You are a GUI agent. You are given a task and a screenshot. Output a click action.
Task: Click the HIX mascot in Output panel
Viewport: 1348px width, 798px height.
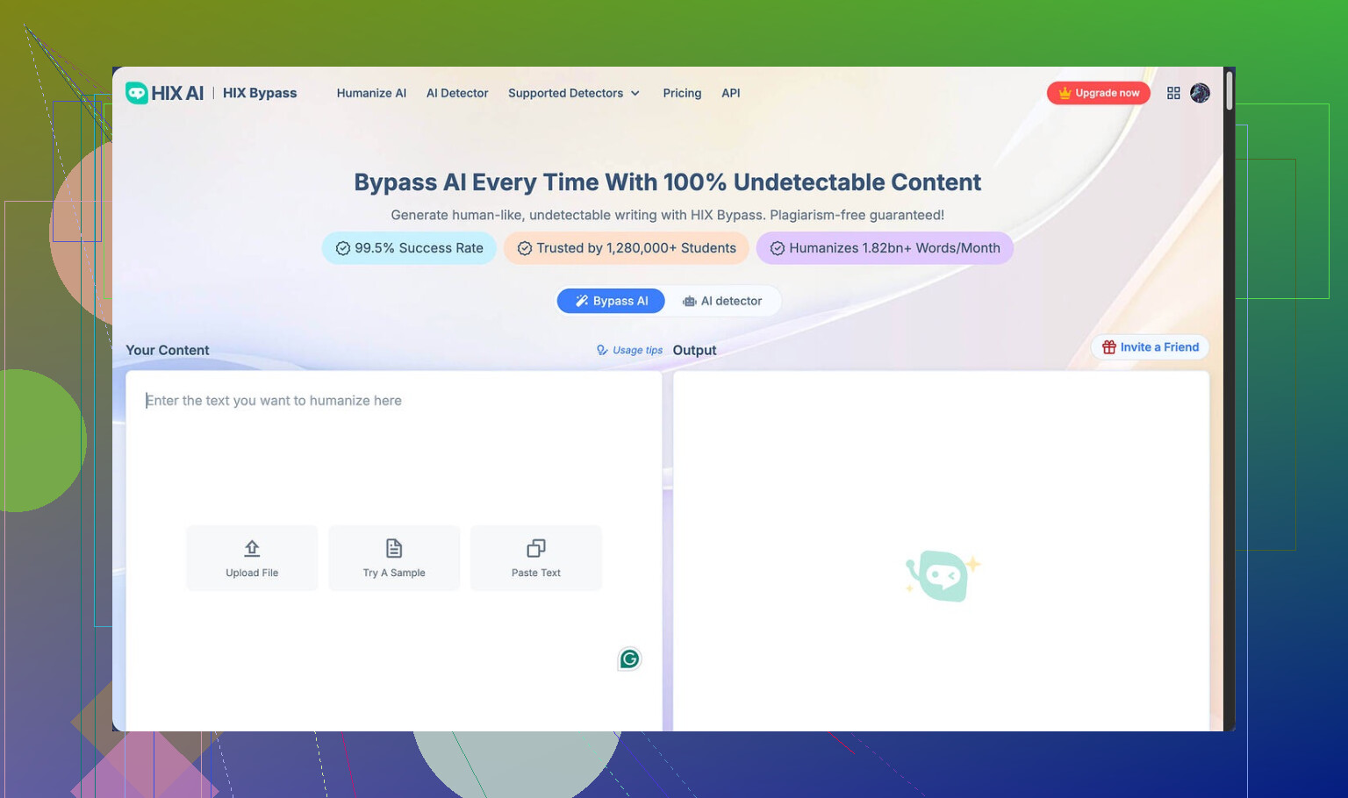pyautogui.click(x=942, y=575)
